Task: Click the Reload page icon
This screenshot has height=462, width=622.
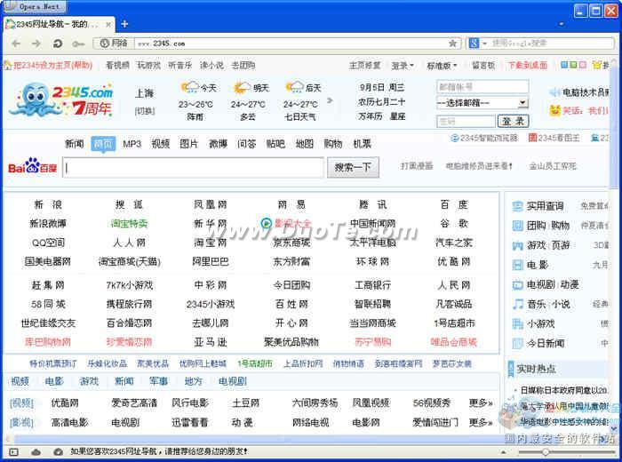Action: [57, 43]
